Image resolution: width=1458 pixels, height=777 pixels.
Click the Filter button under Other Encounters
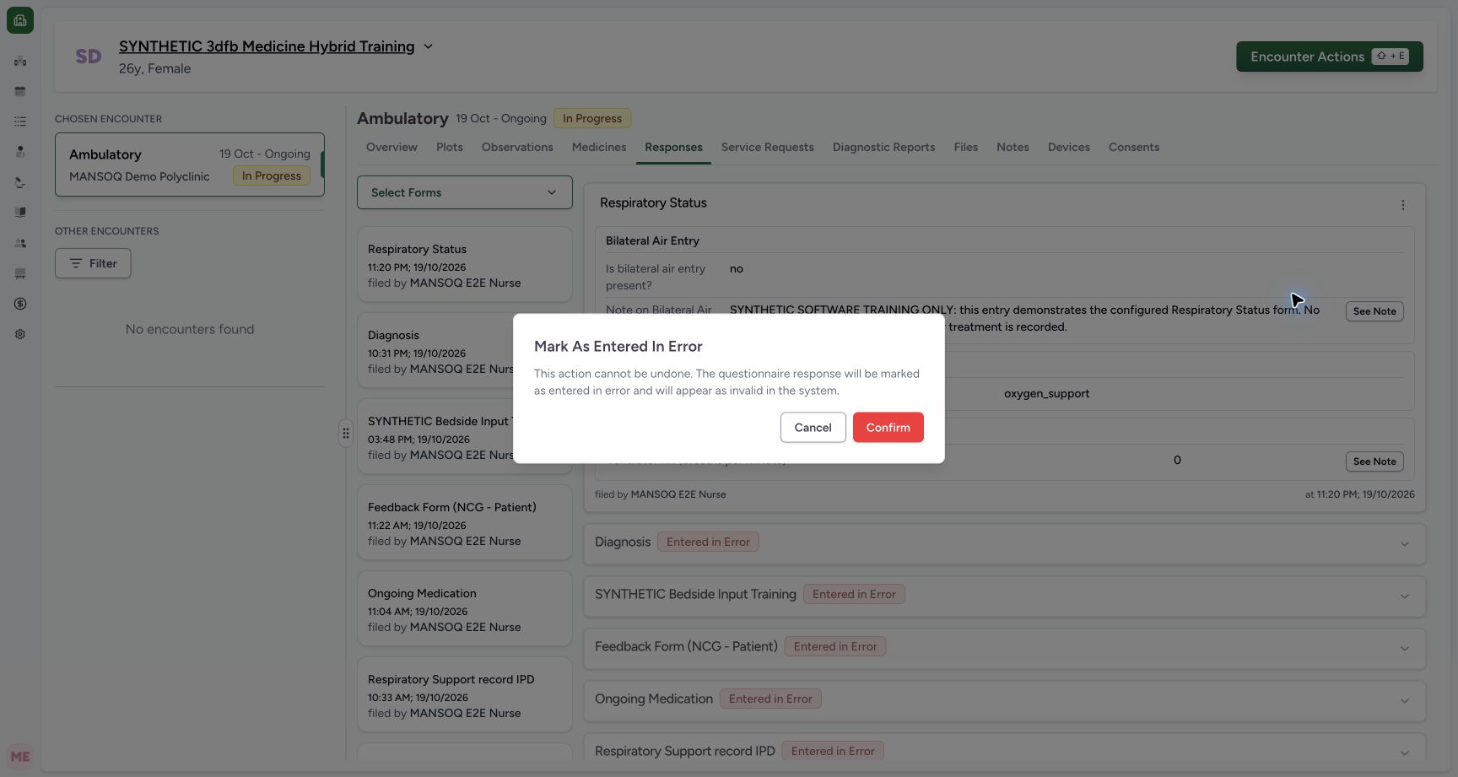tap(93, 263)
